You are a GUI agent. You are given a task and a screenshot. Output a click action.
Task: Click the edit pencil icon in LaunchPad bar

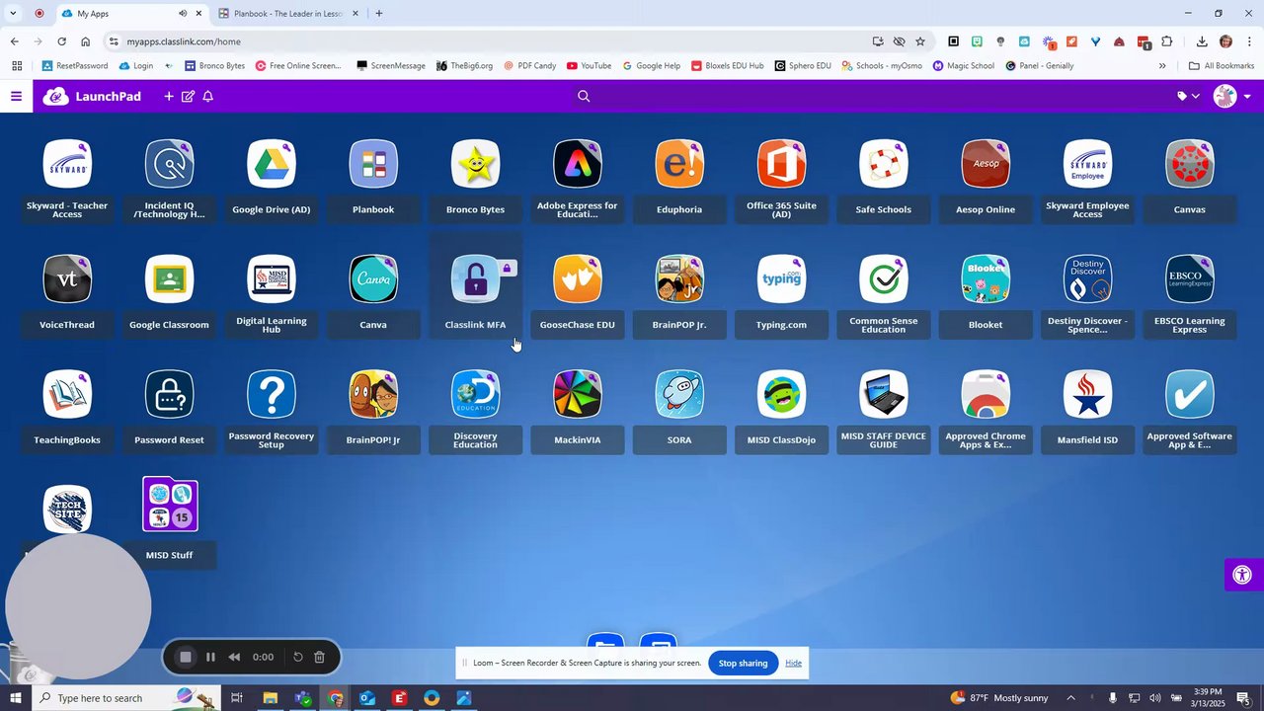pyautogui.click(x=188, y=96)
